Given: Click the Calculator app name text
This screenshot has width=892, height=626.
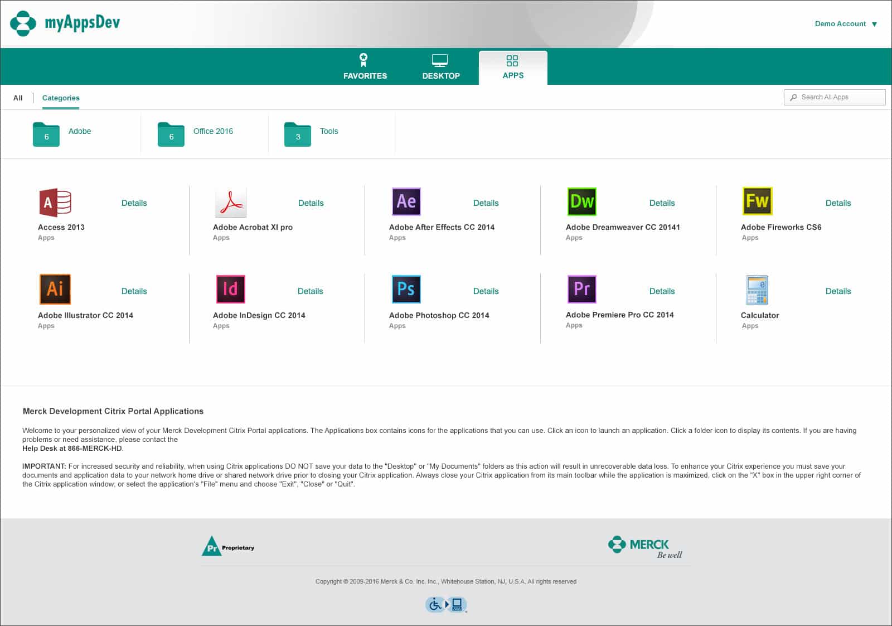Looking at the screenshot, I should pyautogui.click(x=759, y=315).
